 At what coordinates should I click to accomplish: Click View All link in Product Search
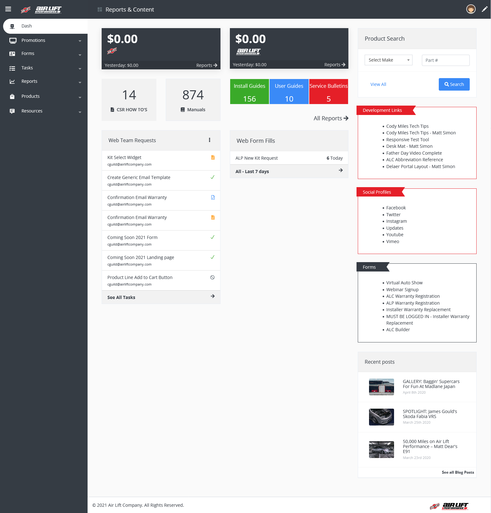[x=378, y=84]
